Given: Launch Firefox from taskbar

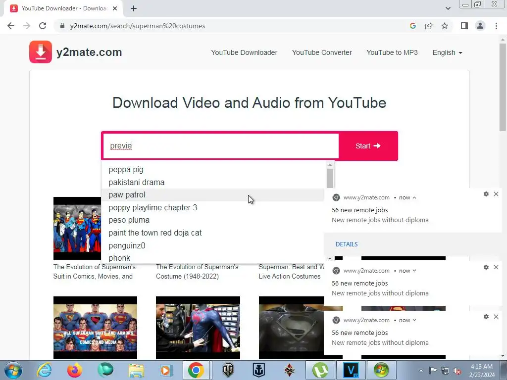Looking at the screenshot, I should point(75,370).
